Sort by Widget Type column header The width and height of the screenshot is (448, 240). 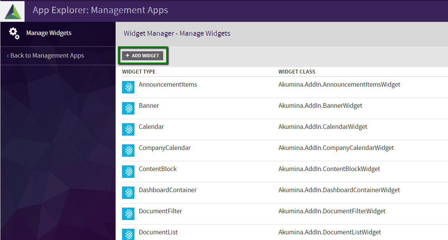pos(139,72)
